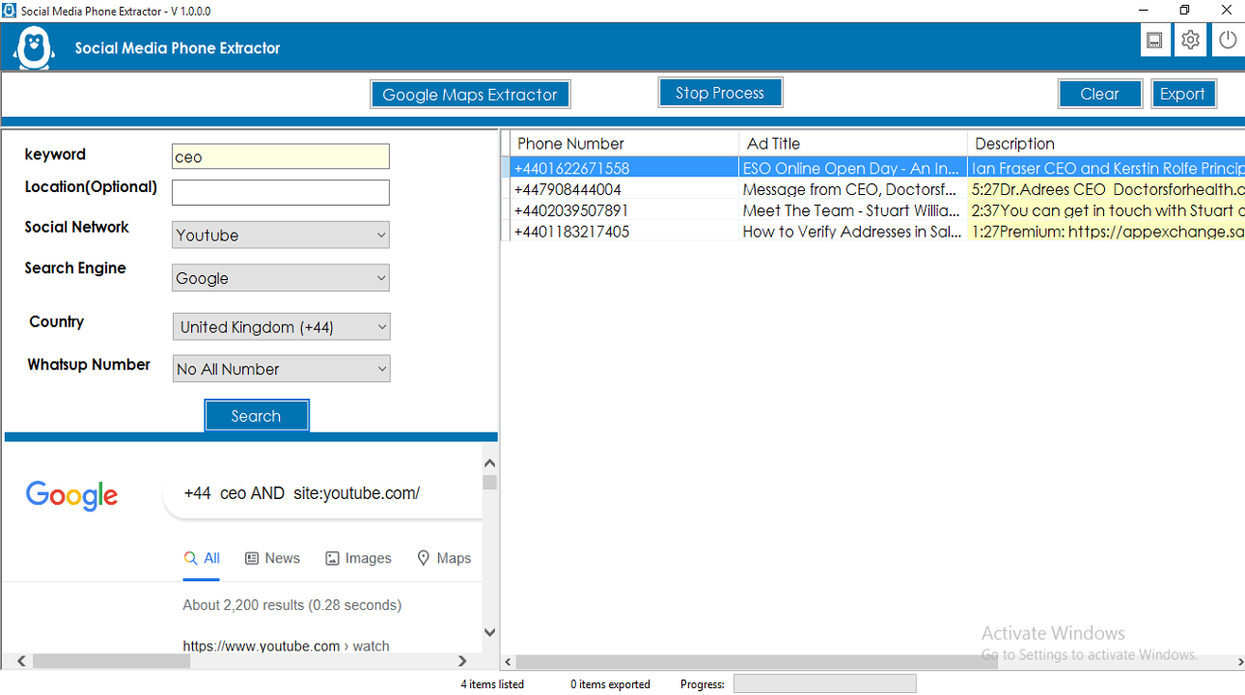Viewport: 1245px width, 695px height.
Task: Click the power icon to exit
Action: [1227, 40]
